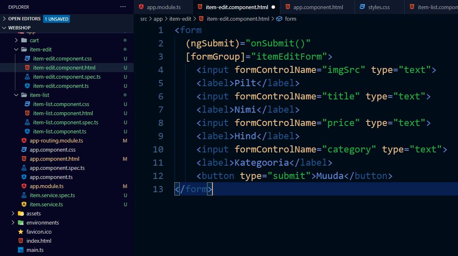Collapse the item-edit folder
The width and height of the screenshot is (458, 256).
16,49
